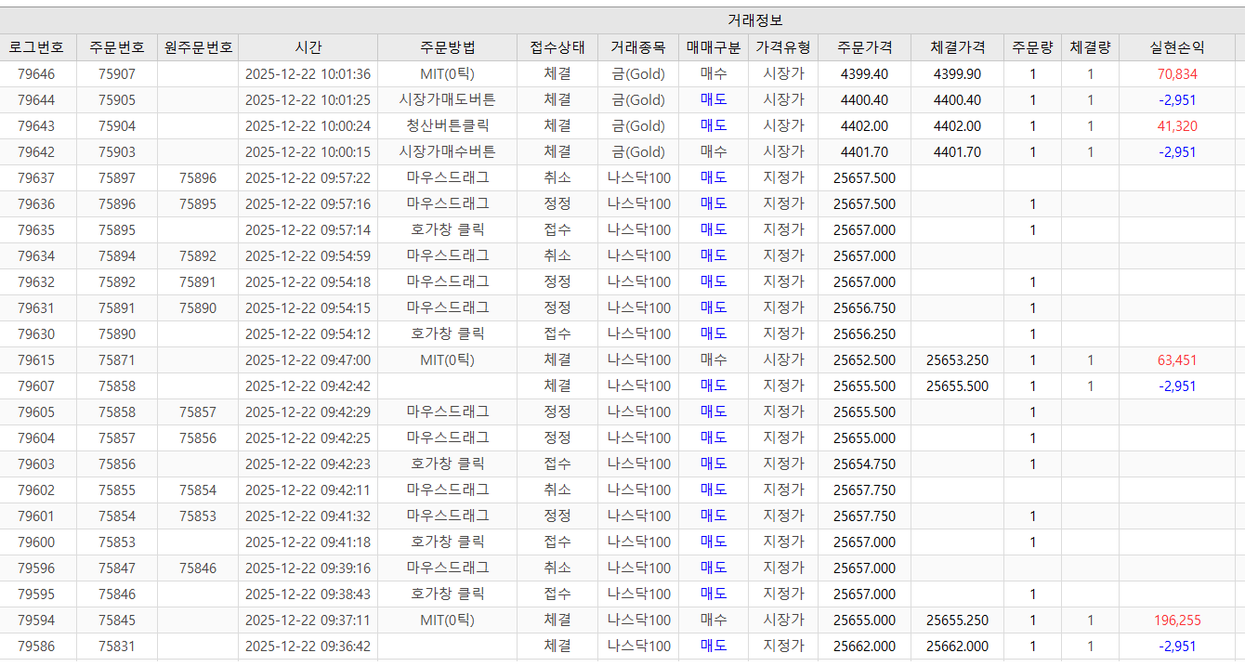Select order number 75905 cell

117,100
